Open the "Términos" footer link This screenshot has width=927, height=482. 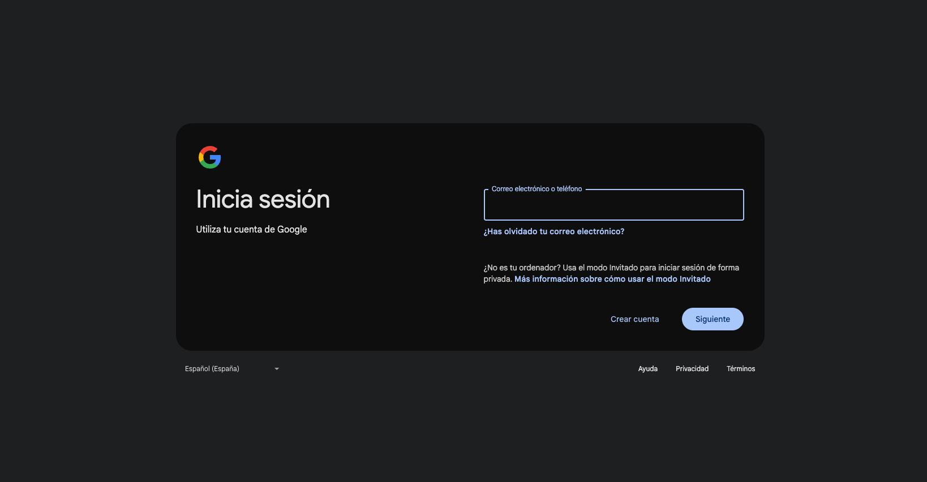(x=740, y=369)
